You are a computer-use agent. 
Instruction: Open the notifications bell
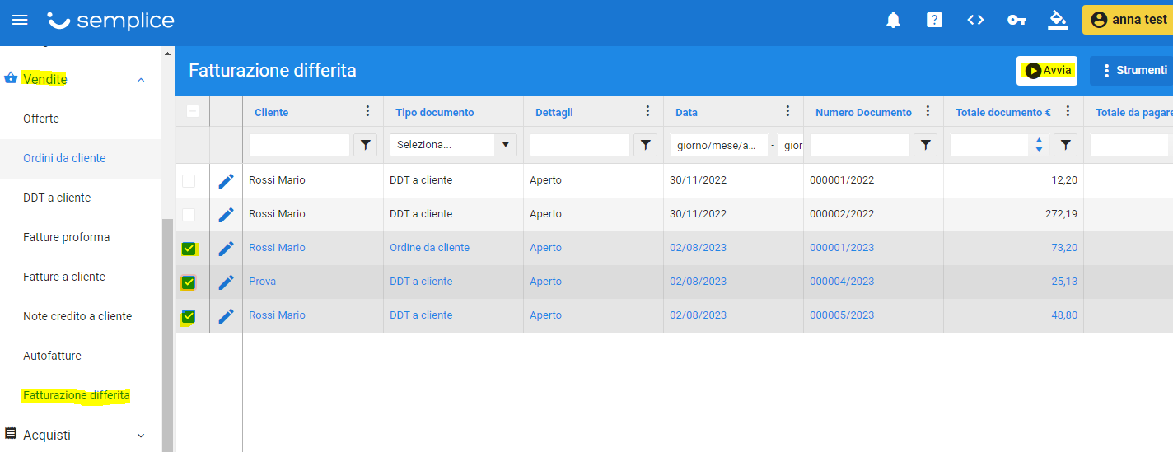893,20
